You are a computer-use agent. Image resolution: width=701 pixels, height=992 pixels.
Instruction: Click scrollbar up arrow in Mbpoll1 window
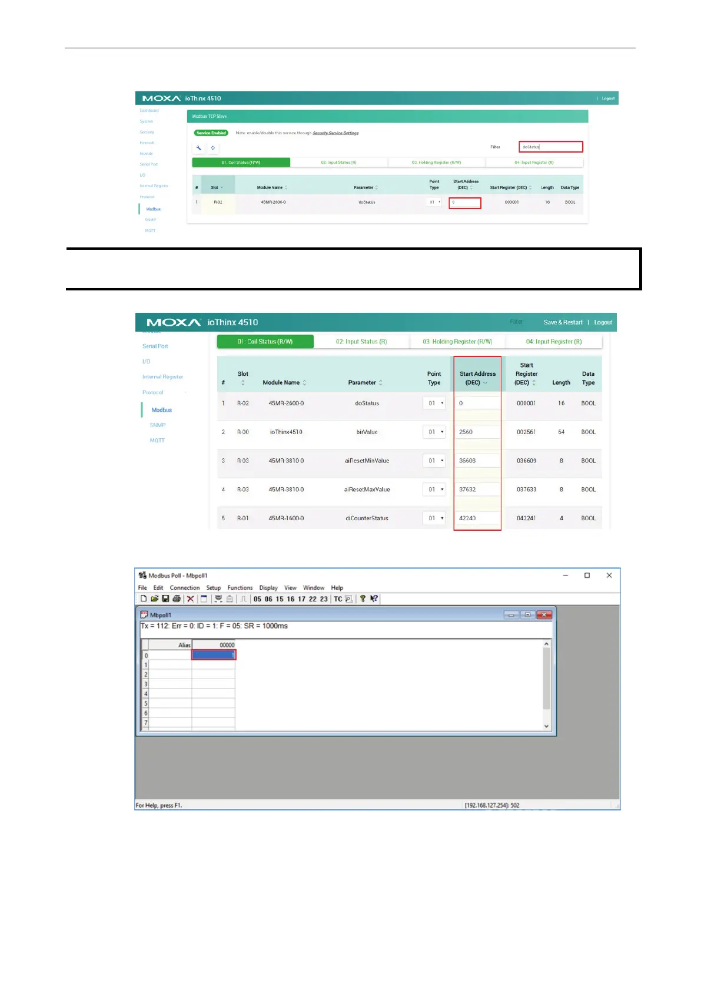click(546, 644)
